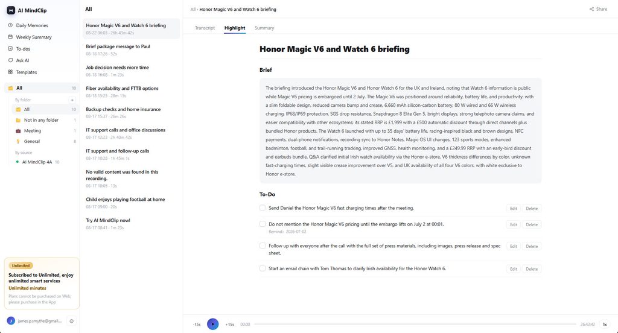The width and height of the screenshot is (618, 333).
Task: Open account settings gear icon
Action: pyautogui.click(x=72, y=321)
